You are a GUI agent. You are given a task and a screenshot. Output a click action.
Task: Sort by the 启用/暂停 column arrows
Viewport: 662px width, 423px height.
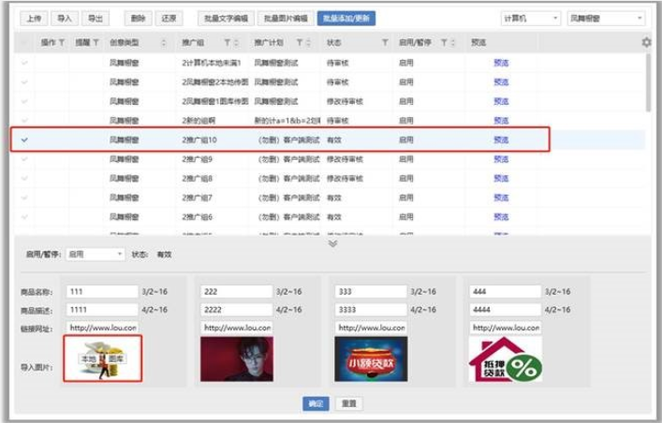click(453, 43)
